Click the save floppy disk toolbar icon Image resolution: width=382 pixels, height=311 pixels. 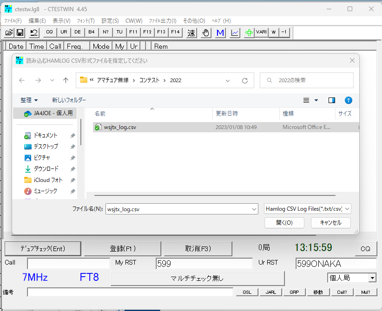pyautogui.click(x=20, y=32)
